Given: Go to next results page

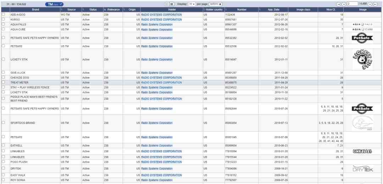Looking at the screenshot, I should (x=371, y=4).
